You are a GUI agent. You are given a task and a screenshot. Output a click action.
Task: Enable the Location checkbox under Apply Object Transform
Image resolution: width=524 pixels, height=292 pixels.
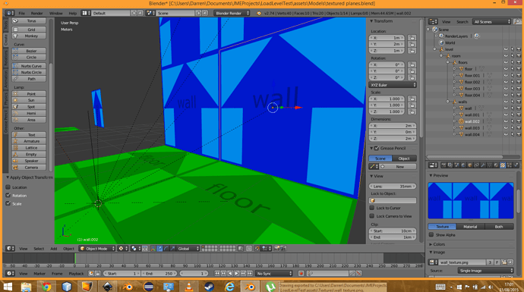pos(8,187)
